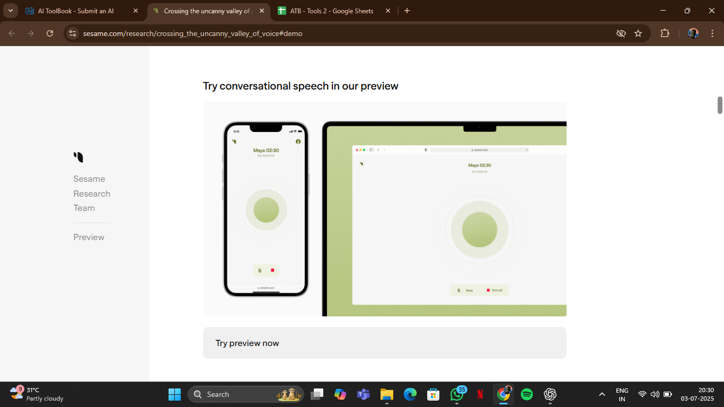Viewport: 724px width, 407px height.
Task: Click the browser forward arrow
Action: click(31, 33)
